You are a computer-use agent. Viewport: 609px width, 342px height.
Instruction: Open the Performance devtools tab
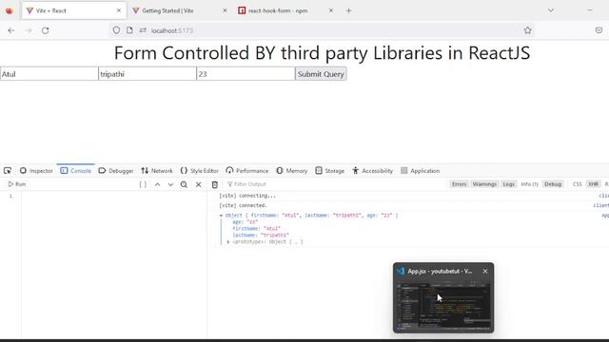click(x=247, y=171)
